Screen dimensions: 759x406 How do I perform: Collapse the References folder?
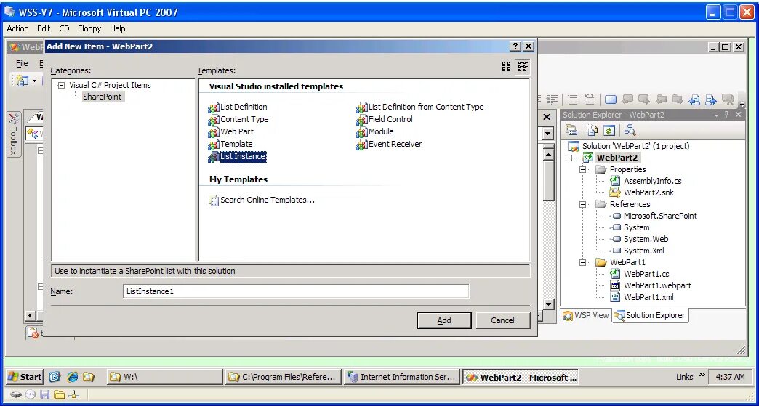pyautogui.click(x=583, y=204)
